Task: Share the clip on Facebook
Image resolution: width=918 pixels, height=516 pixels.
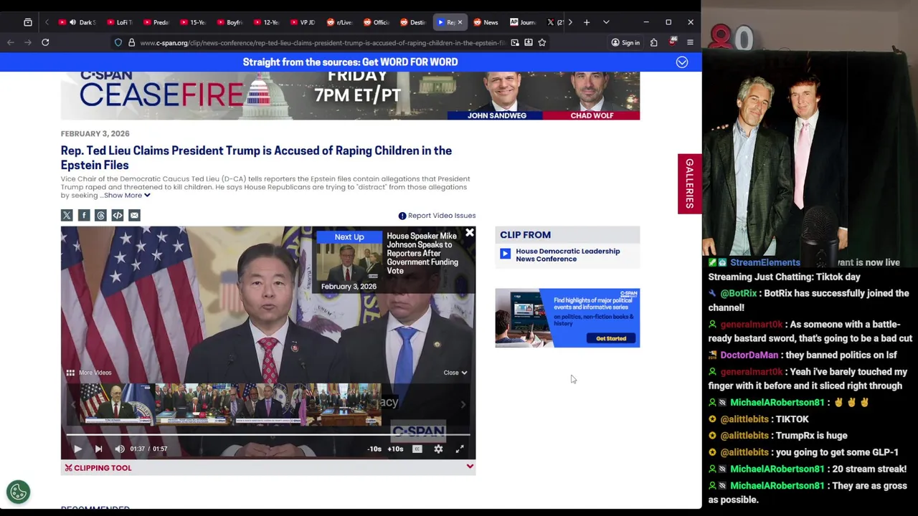Action: pyautogui.click(x=84, y=215)
